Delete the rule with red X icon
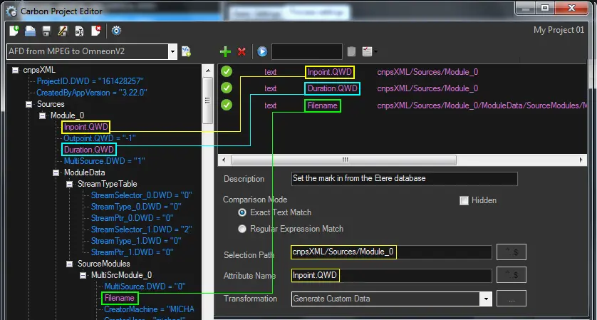This screenshot has height=320, width=597. (x=242, y=51)
